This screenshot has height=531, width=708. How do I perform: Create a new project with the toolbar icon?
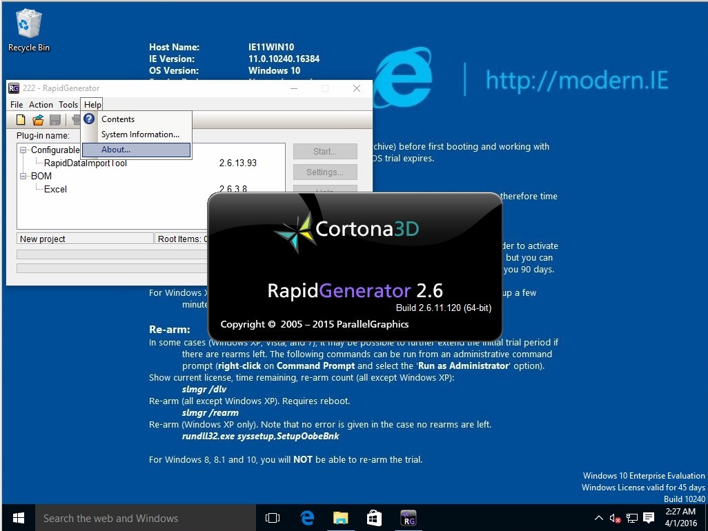[x=21, y=119]
